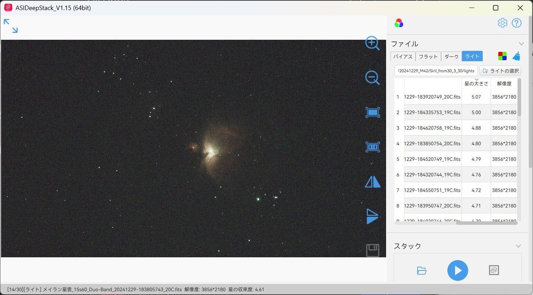Start stacking with the blue play button
The width and height of the screenshot is (533, 295).
click(x=458, y=270)
